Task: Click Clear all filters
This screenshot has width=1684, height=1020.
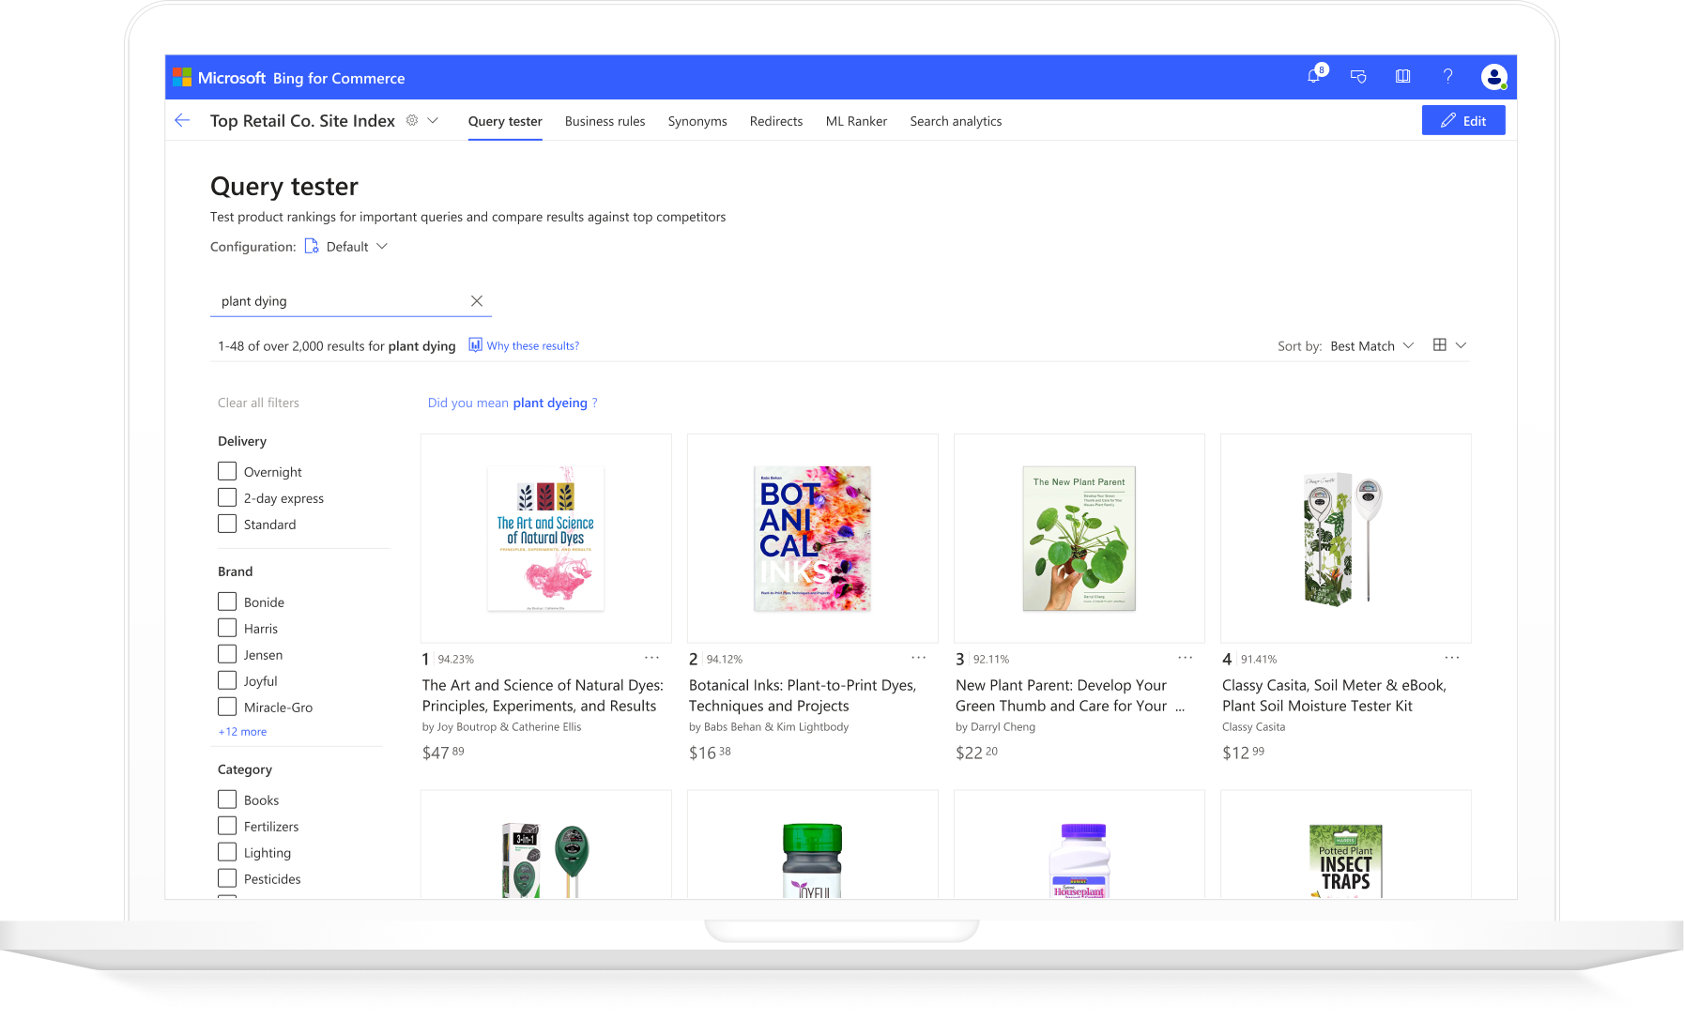Action: [x=258, y=403]
